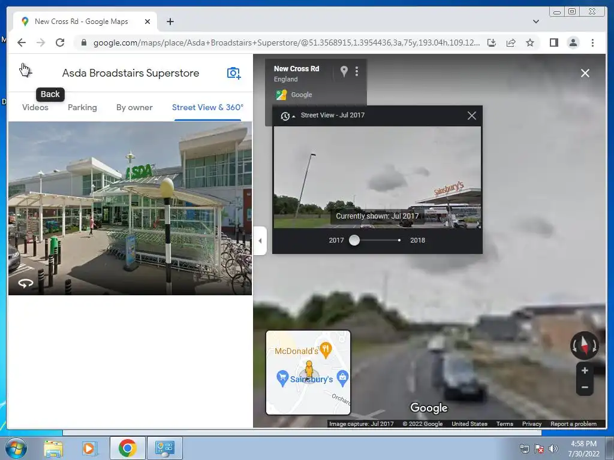
Task: Go back using the hand-pointed Back arrow
Action: [x=25, y=72]
